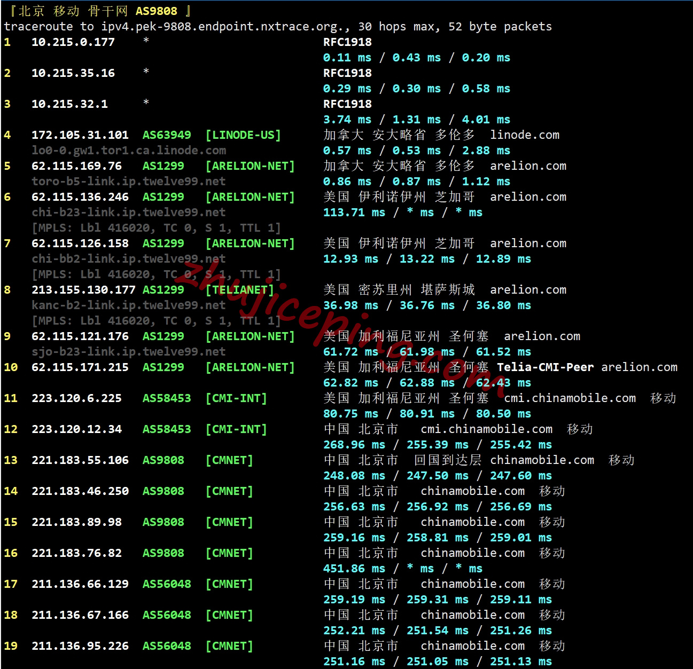Click the 62.82 ms latency value
The height and width of the screenshot is (669, 693).
pyautogui.click(x=351, y=383)
